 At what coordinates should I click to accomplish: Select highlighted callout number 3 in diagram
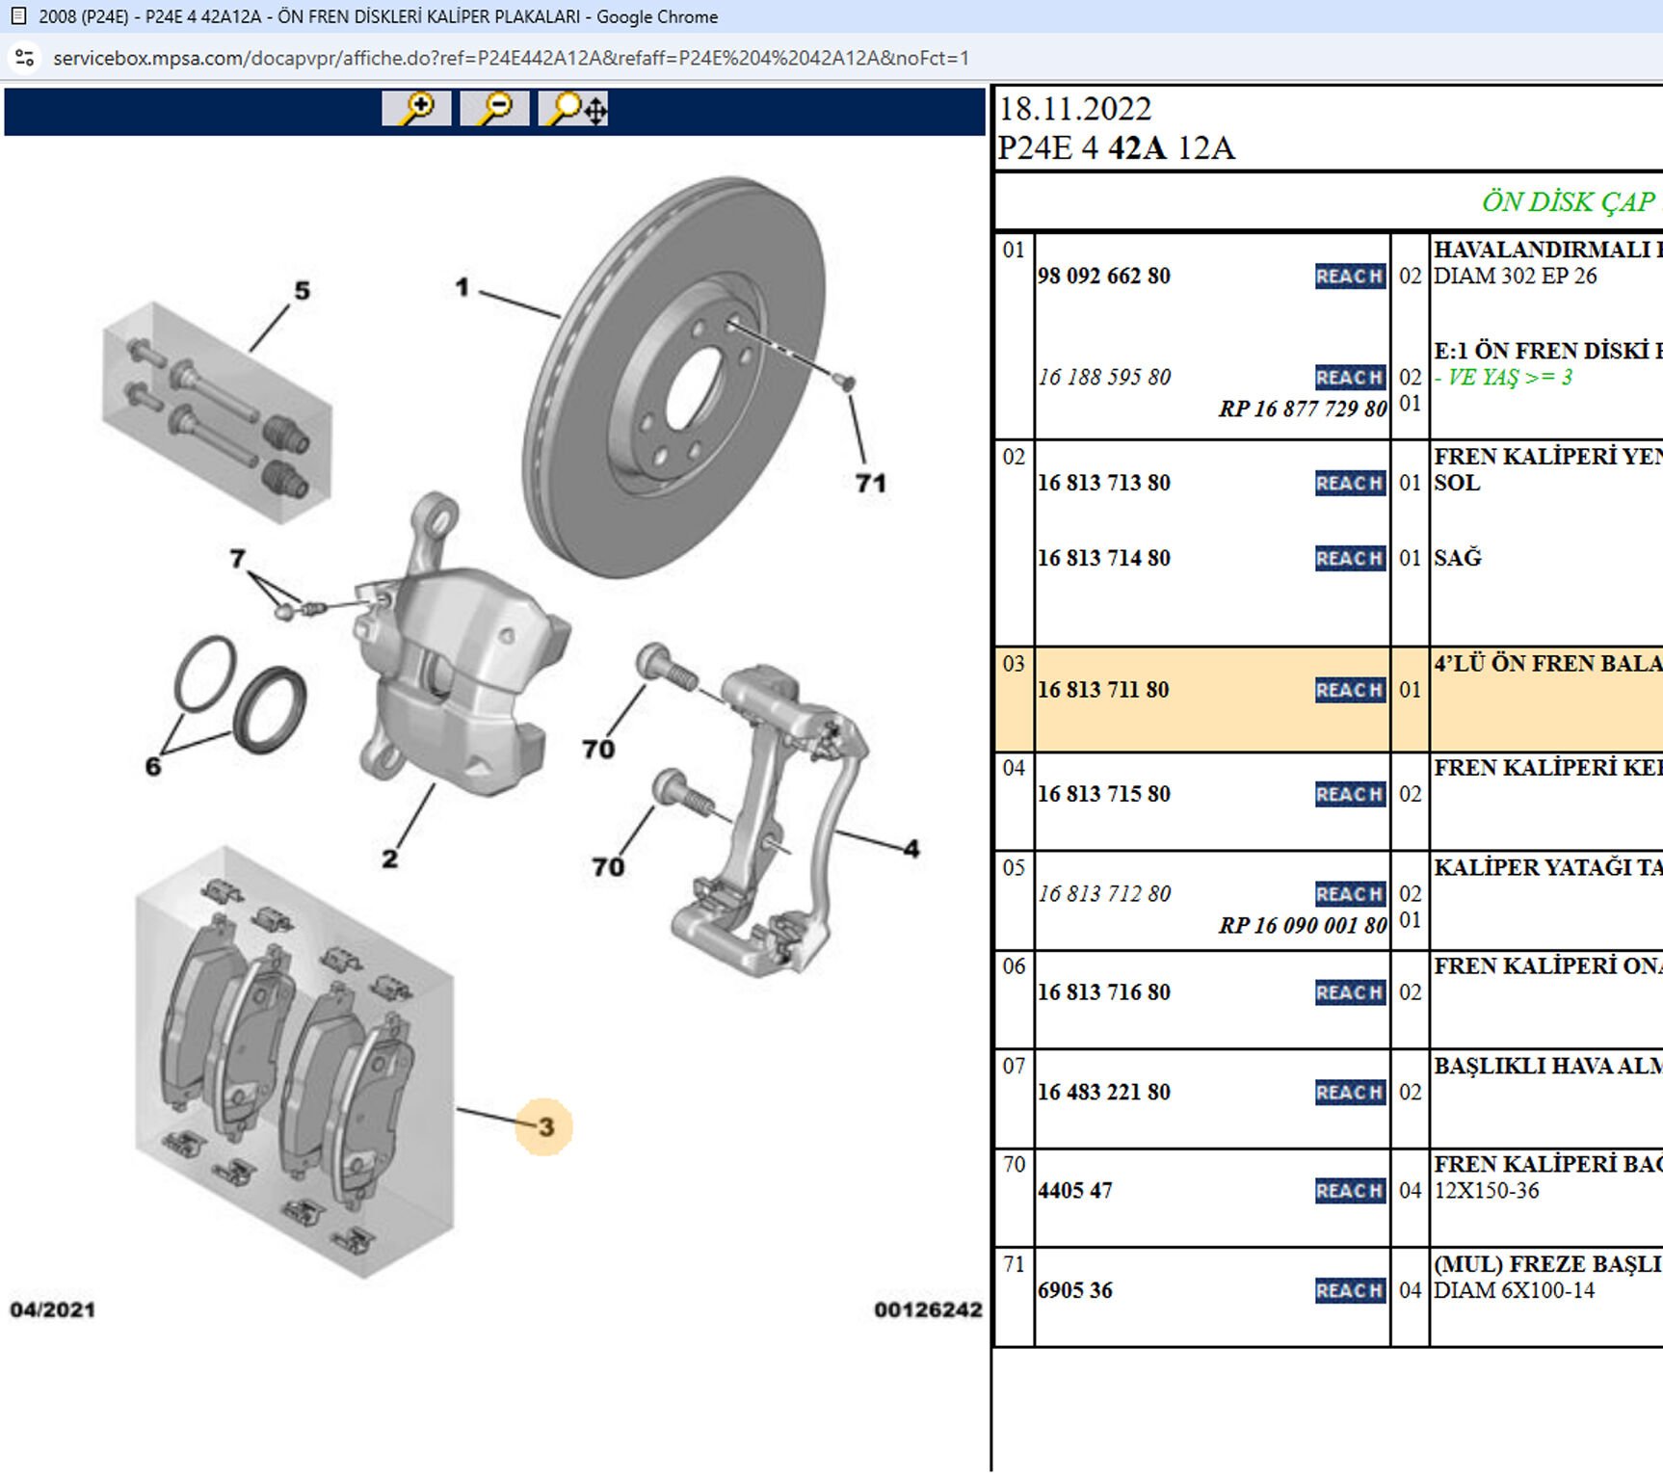(x=544, y=1126)
